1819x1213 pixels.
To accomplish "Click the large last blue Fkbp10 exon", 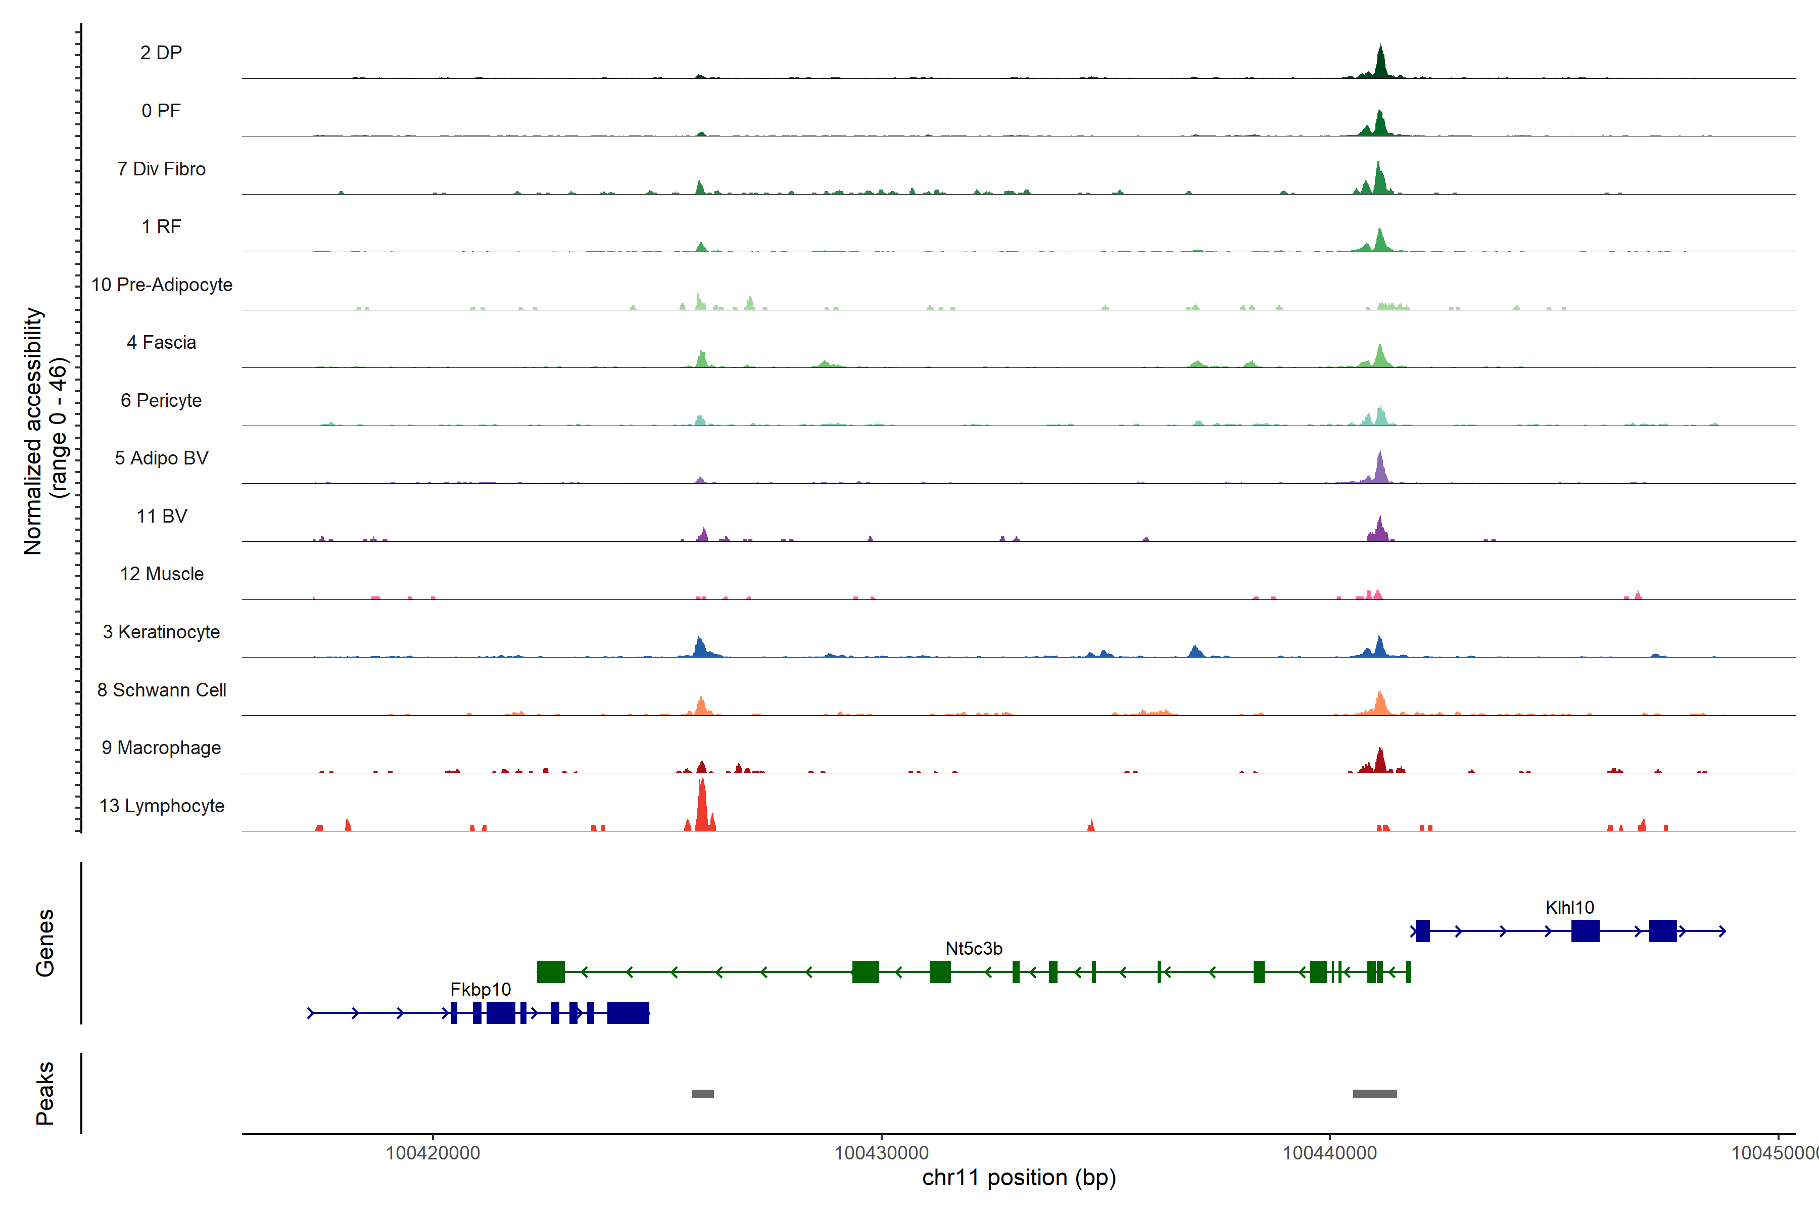I will (x=627, y=1013).
